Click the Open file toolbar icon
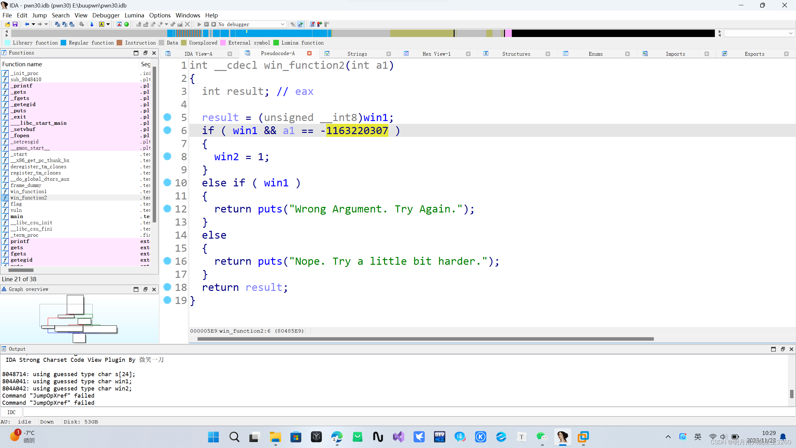This screenshot has width=796, height=448. [7, 24]
